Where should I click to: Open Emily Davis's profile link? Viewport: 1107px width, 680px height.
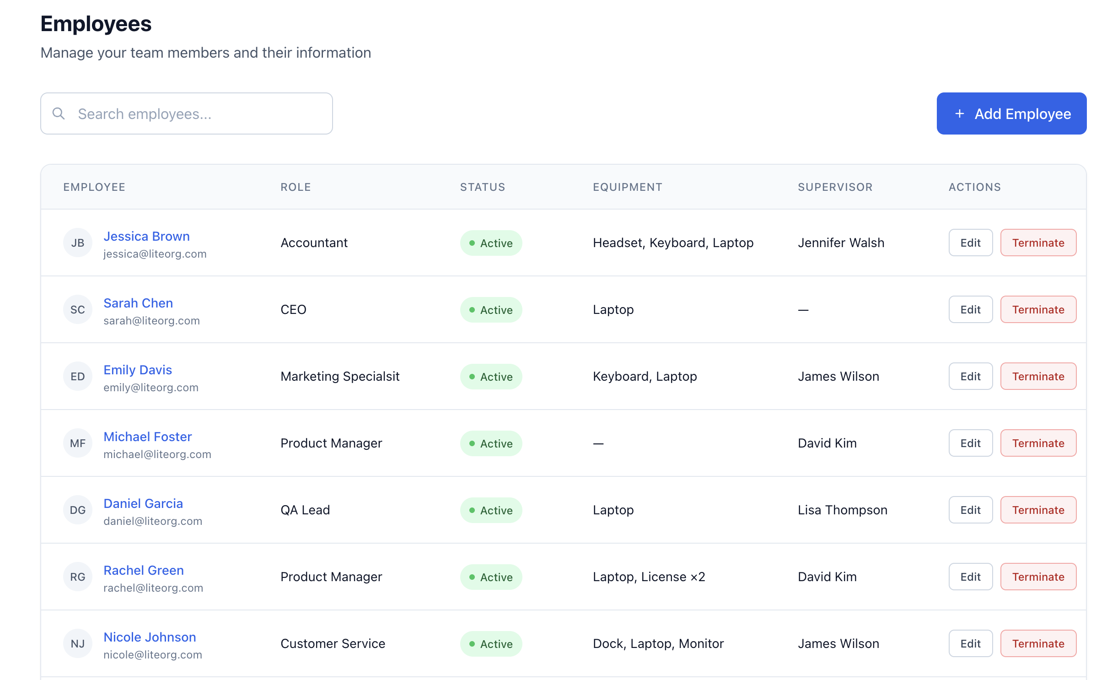(138, 370)
